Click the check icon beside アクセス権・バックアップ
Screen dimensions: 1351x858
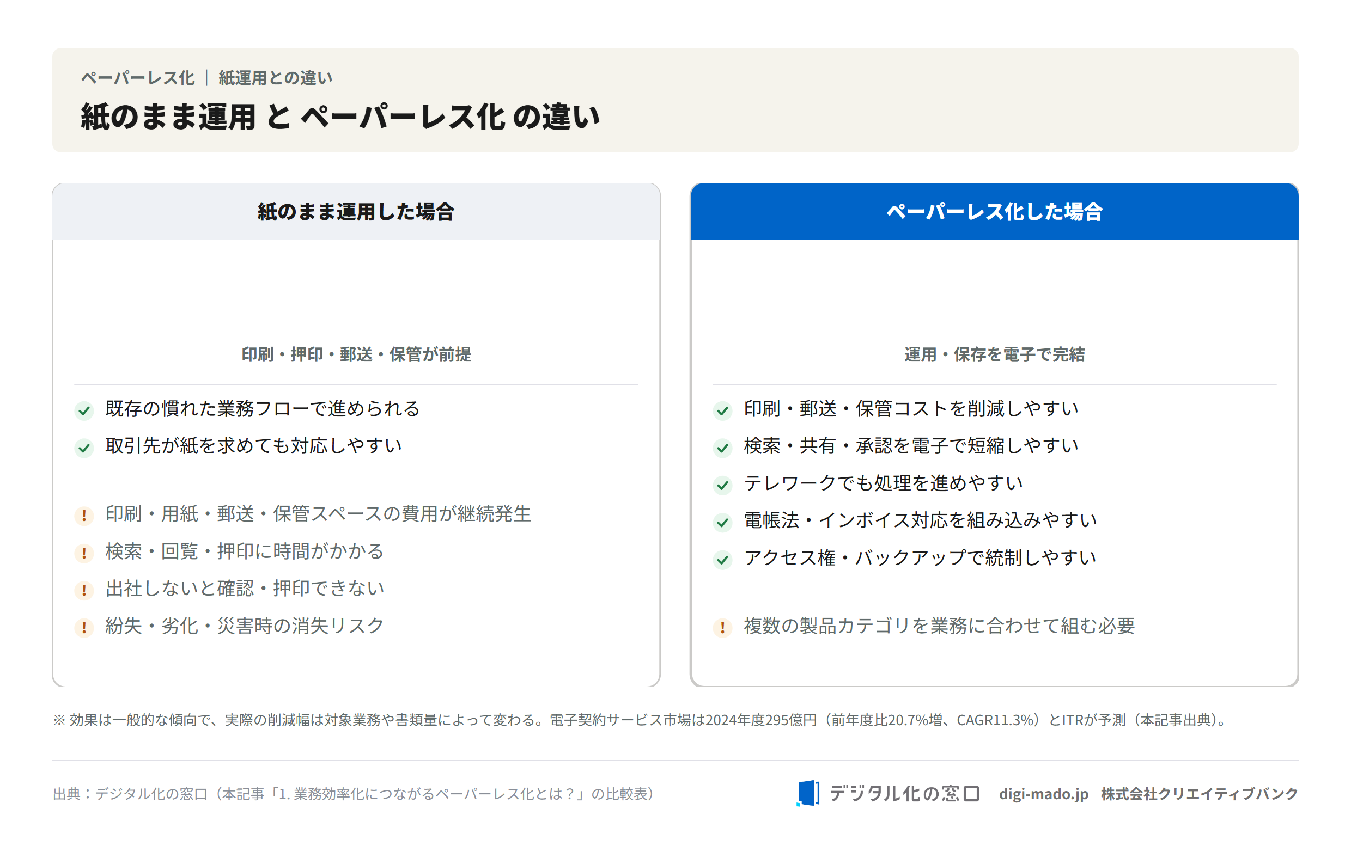point(723,560)
